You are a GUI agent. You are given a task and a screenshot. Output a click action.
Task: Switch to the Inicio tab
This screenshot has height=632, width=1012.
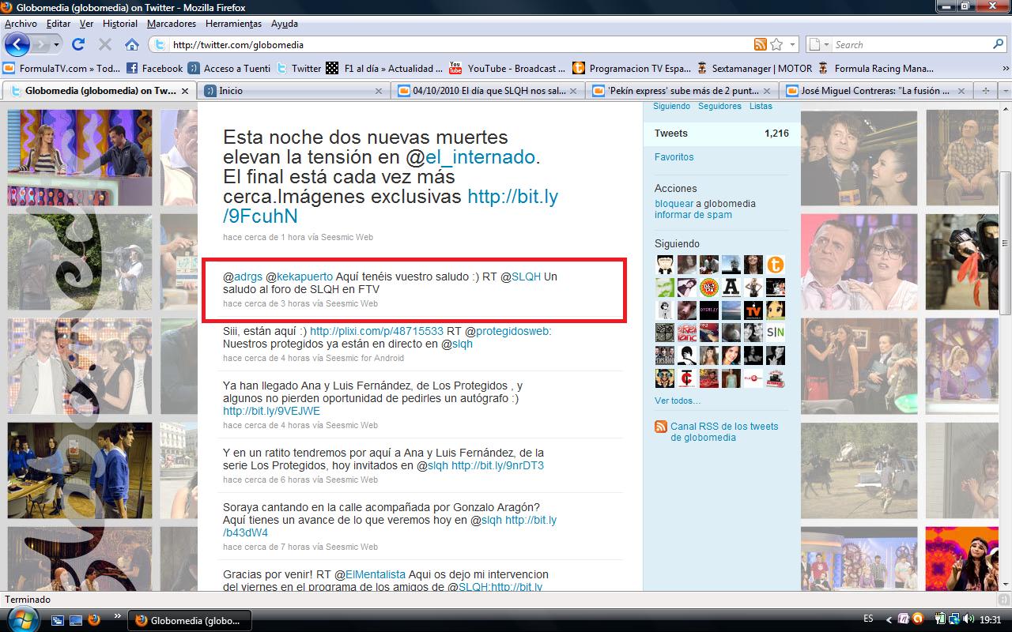tap(231, 91)
